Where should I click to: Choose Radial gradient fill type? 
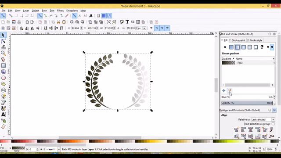(243, 47)
